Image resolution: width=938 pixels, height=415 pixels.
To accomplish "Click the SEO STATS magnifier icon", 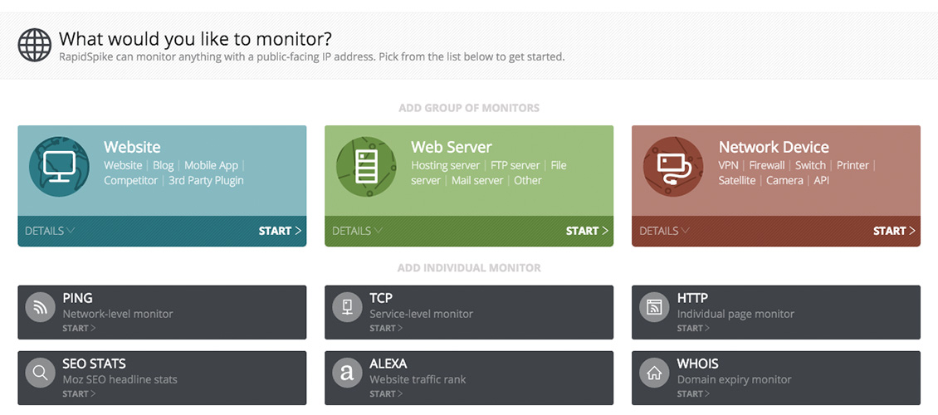I will (40, 373).
